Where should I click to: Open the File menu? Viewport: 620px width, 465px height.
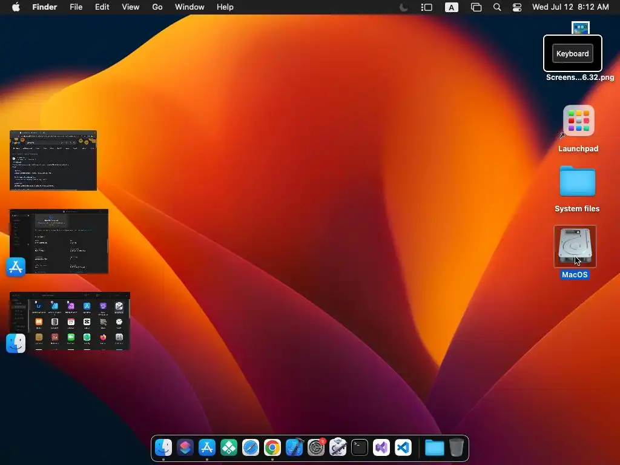click(x=76, y=7)
